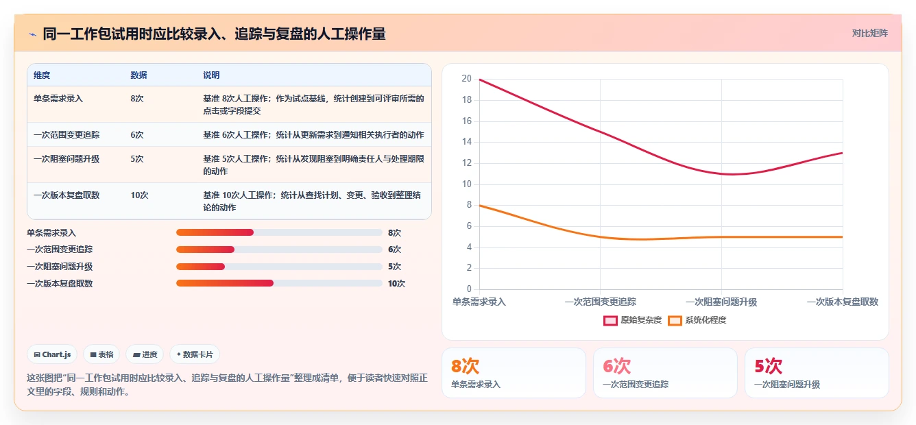The height and width of the screenshot is (425, 916).
Task: Toggle the 原始复杂度 legend swatch
Action: pos(610,320)
